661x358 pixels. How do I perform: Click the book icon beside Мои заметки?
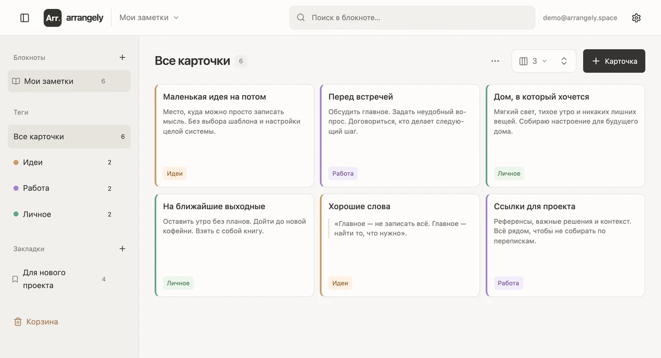coord(16,81)
